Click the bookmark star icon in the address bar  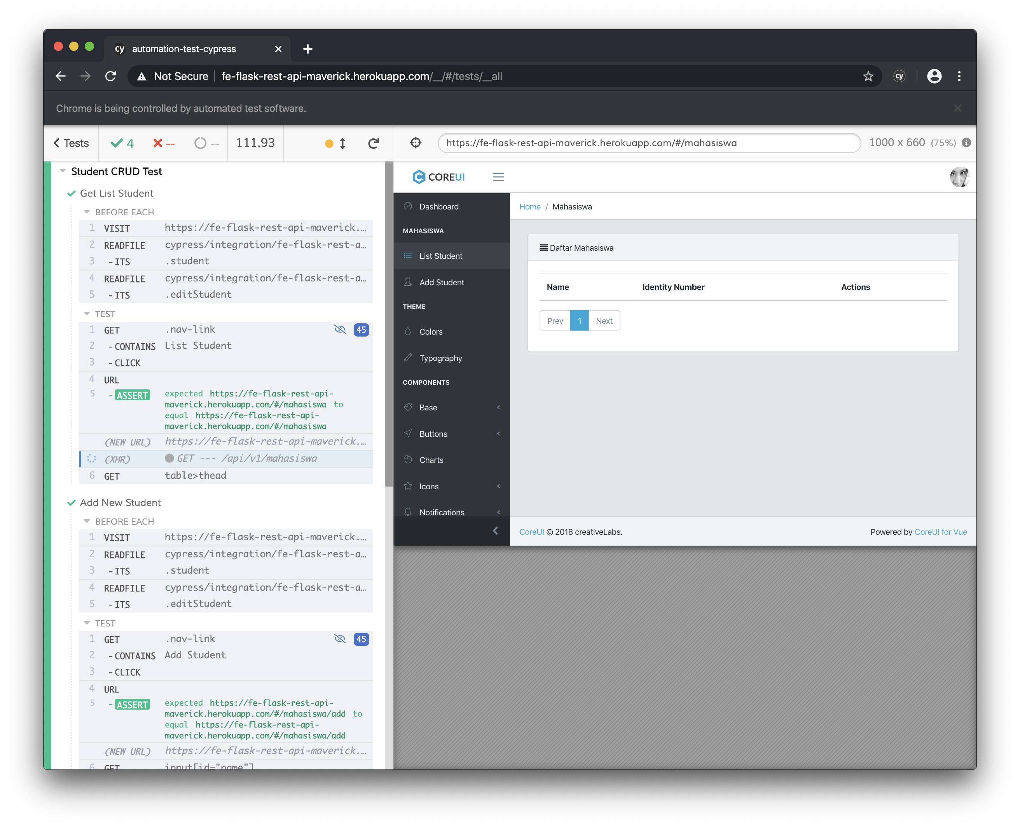pos(868,76)
